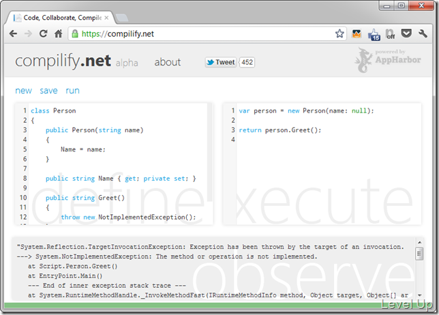The image size is (439, 315).
Task: Click the browser forward arrow
Action: coord(28,34)
